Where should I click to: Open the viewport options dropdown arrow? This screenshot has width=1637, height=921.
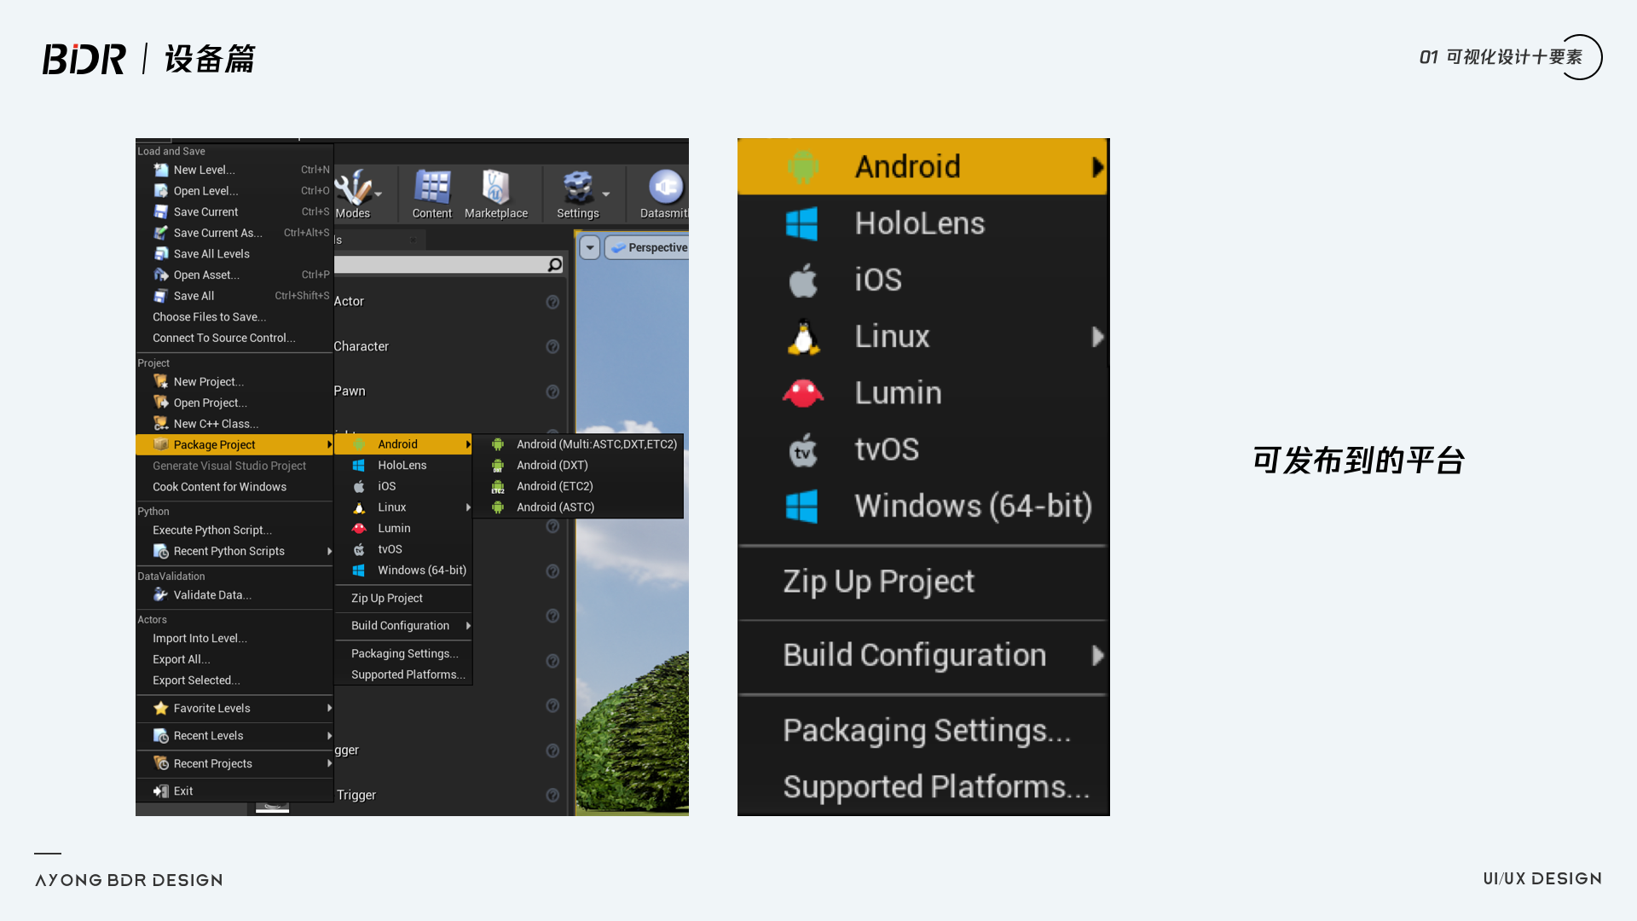[590, 247]
